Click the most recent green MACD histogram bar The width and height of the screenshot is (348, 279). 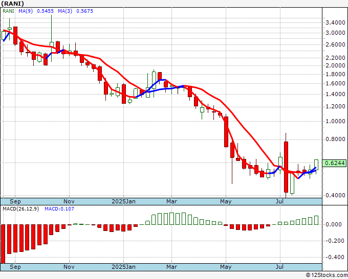point(316,220)
